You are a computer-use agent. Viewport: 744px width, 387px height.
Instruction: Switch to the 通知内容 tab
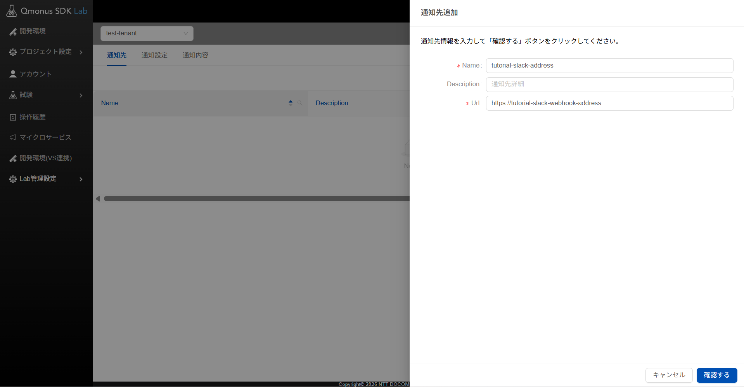(x=196, y=55)
